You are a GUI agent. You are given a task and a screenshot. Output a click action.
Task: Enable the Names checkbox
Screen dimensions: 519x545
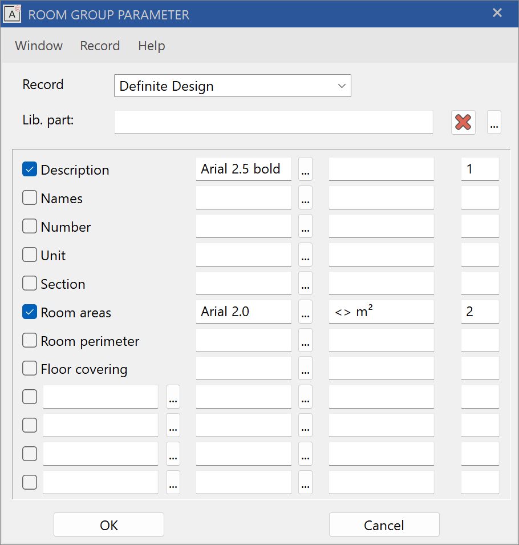[x=30, y=198]
